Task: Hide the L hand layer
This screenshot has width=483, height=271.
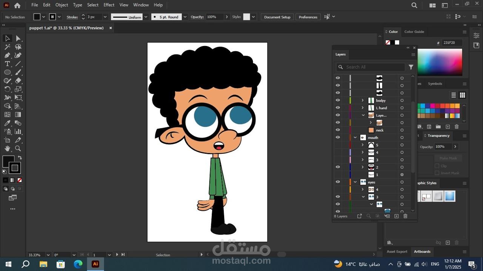Action: (x=338, y=108)
